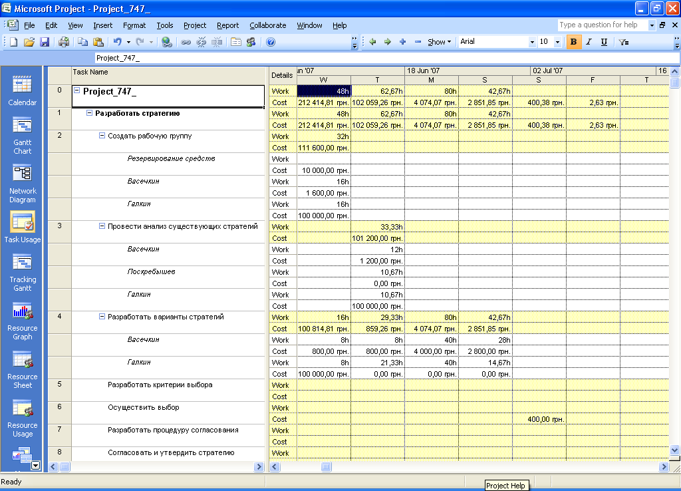Collapse Разработать варианты стратегий task
Viewport: 681px width, 491px height.
pyautogui.click(x=102, y=316)
